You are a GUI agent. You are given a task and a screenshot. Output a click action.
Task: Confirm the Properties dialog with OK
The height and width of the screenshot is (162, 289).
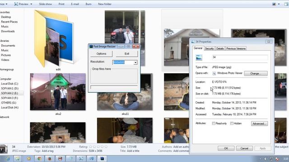226,148
